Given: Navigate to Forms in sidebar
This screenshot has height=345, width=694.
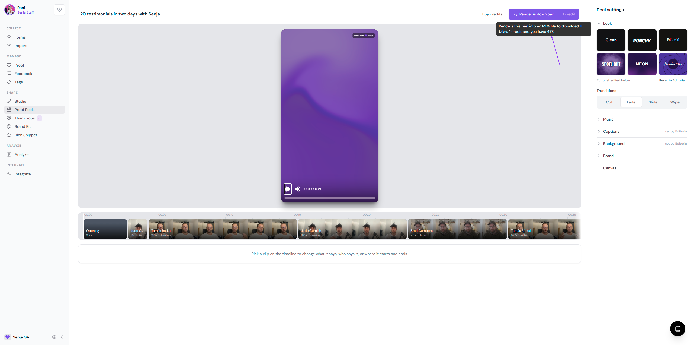Looking at the screenshot, I should [34, 37].
